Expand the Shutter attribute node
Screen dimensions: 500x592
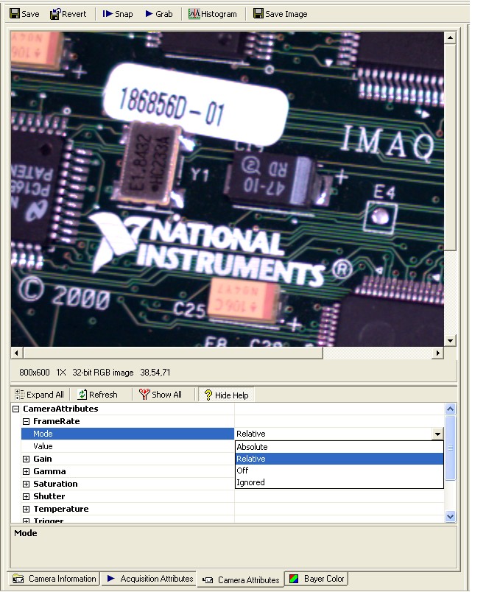pos(27,497)
